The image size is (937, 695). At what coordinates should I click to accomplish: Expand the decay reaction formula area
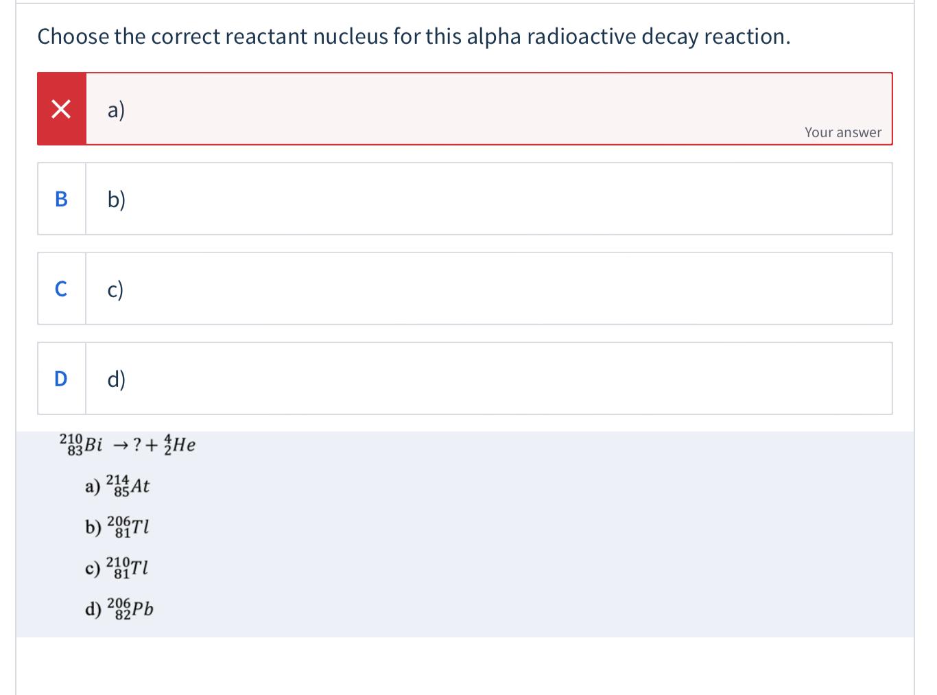pyautogui.click(x=127, y=445)
